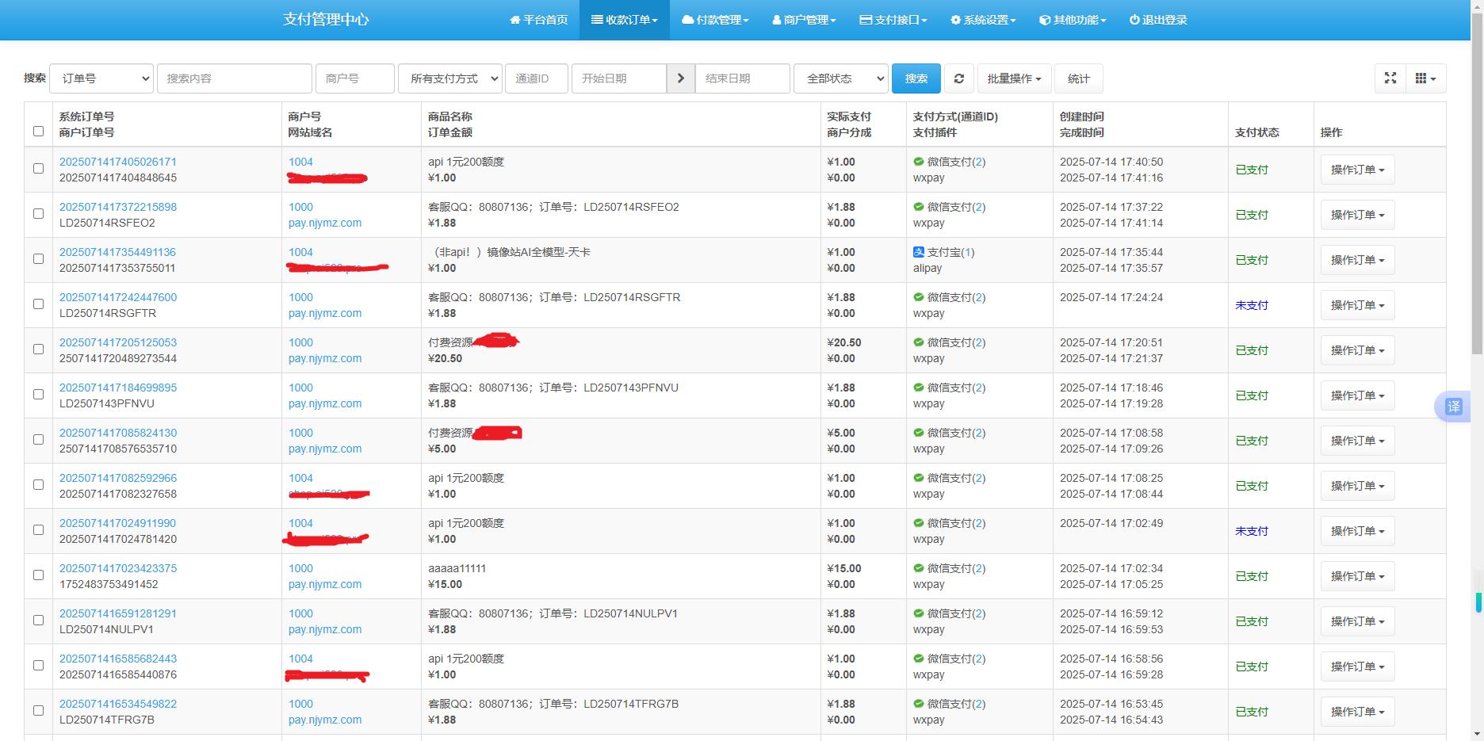Open the 其他功能 menu

click(1073, 20)
